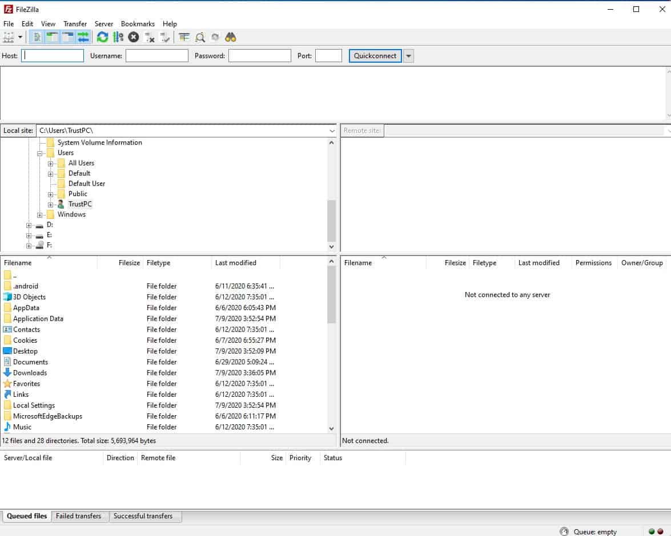Click the Host input field
Screen dimensions: 671x536
tap(53, 56)
